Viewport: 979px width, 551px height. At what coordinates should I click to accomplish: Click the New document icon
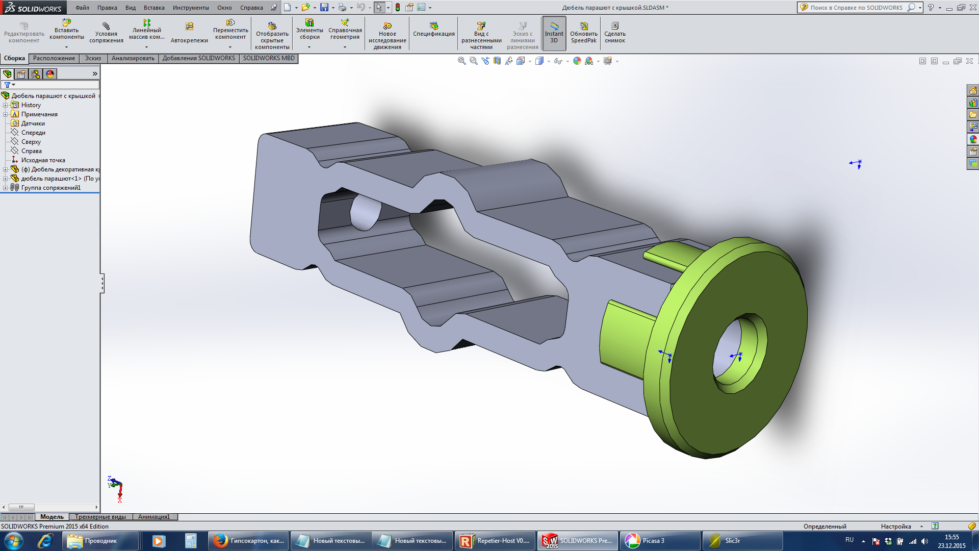tap(288, 7)
